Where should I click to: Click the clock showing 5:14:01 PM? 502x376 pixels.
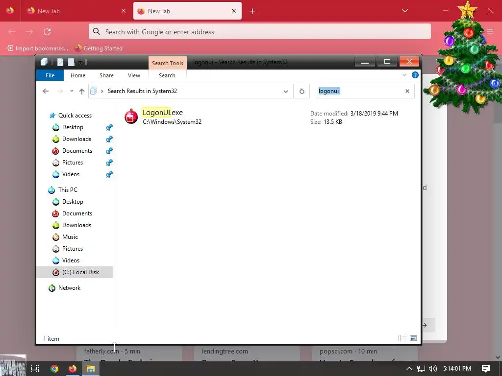[457, 369]
